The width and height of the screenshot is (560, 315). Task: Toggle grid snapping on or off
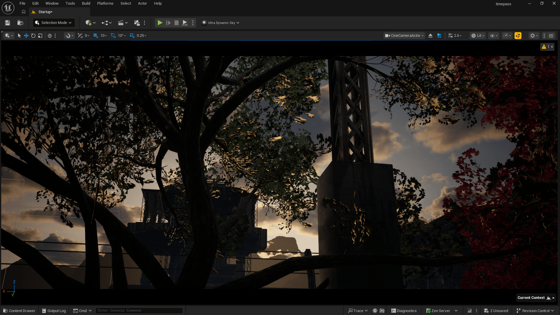[x=96, y=36]
